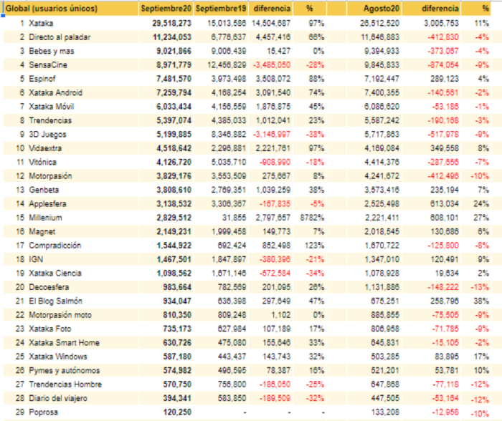502x421 pixels.
Task: Select the red value -908,990
Action: pyautogui.click(x=275, y=162)
